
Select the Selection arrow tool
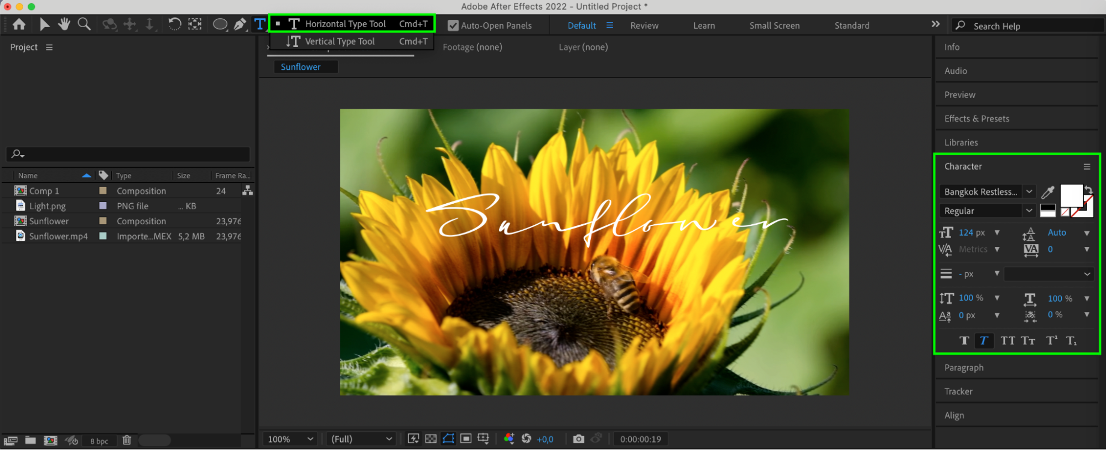45,24
